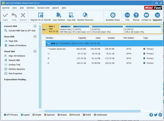Viewport: 164px width, 121px height.
Task: Click sidebar scroll down arrow
Action: click(40, 111)
